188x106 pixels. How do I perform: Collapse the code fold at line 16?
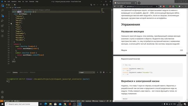[11, 44]
